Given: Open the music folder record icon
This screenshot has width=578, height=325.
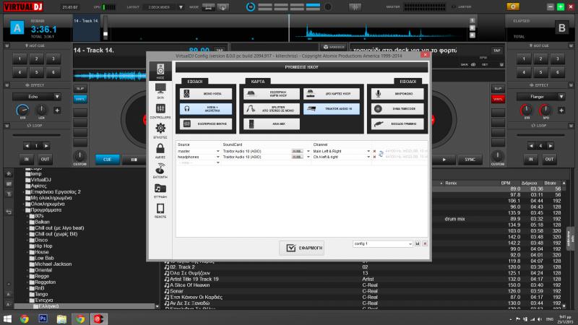Looking at the screenshot, I should coord(160,189).
